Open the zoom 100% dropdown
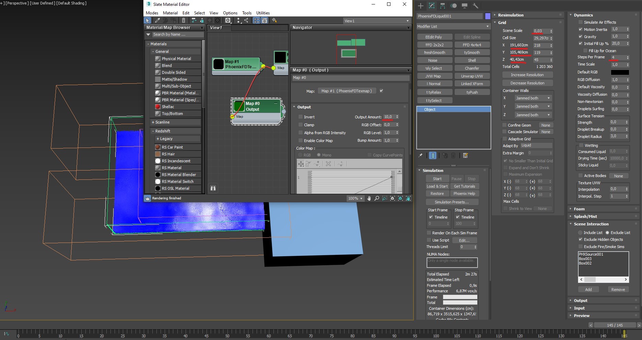The image size is (642, 340). [355, 198]
